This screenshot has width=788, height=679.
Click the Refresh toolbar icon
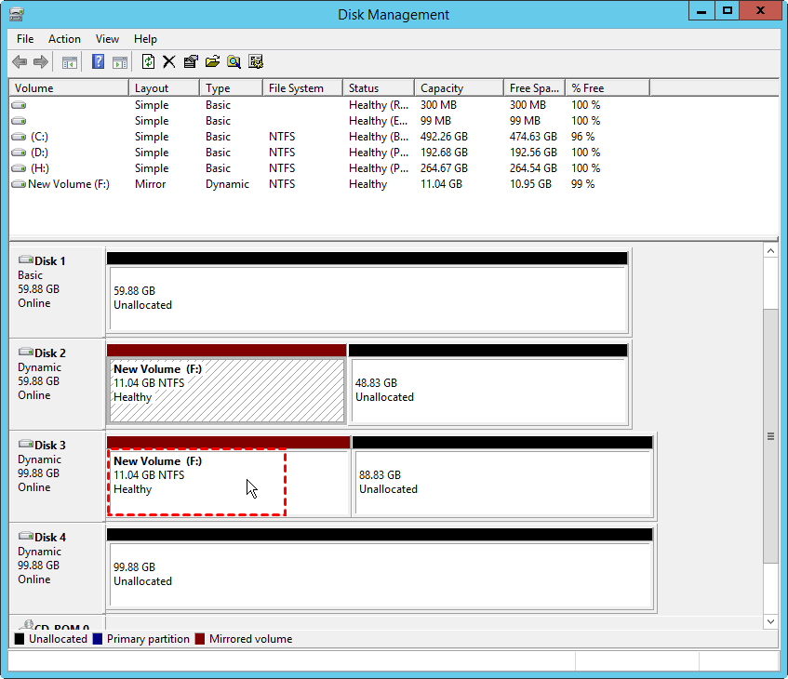[148, 61]
